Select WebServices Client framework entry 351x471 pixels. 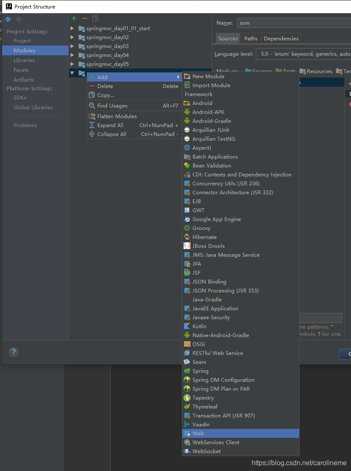point(241,442)
